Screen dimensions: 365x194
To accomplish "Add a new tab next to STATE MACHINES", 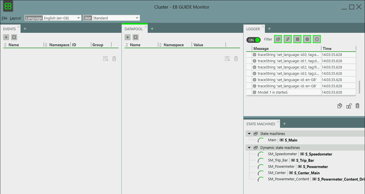I will point(284,124).
